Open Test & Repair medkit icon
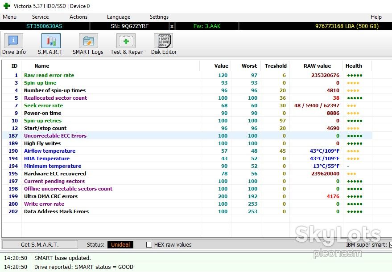Screen dimensions: 392x272 [126, 41]
